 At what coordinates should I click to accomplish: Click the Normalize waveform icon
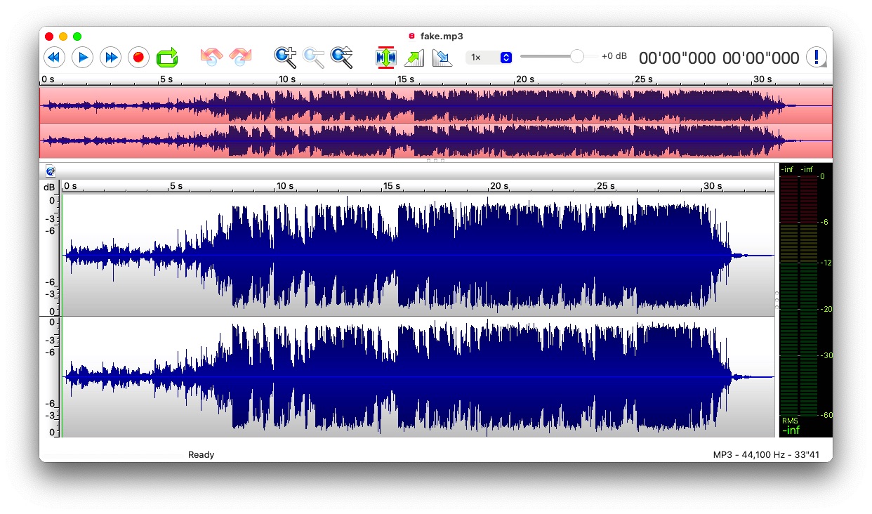click(386, 58)
